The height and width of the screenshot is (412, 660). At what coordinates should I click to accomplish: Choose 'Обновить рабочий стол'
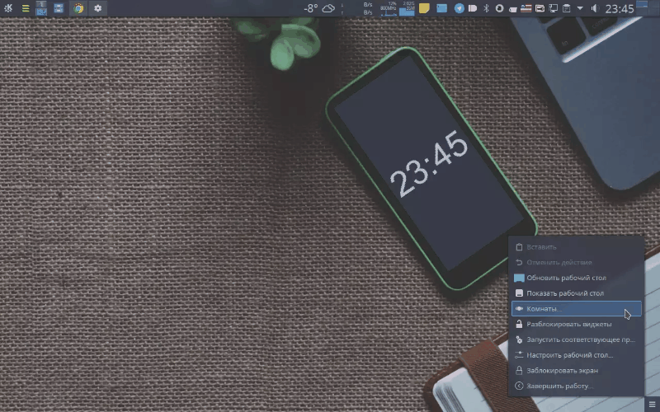576,278
